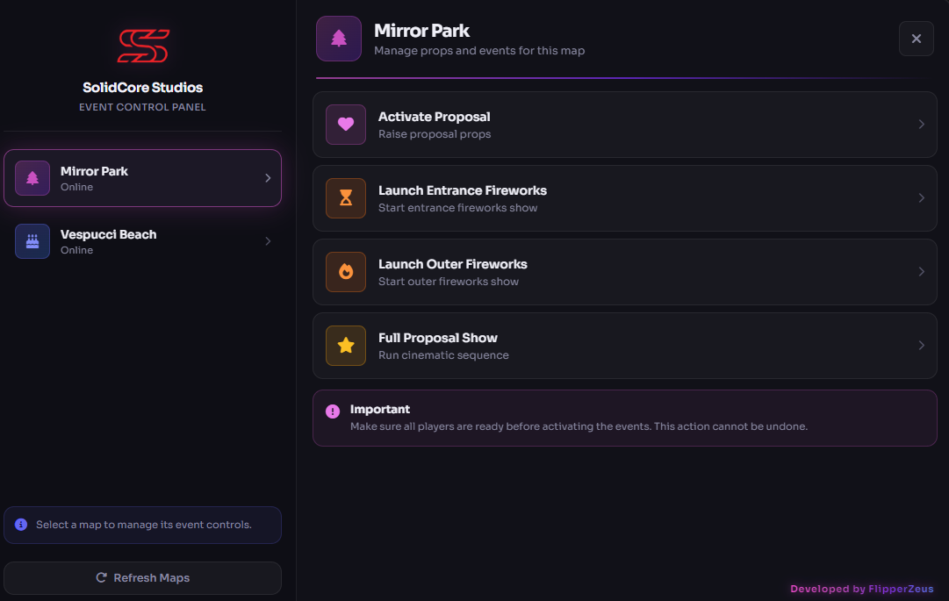Click the large tree icon in the Mirror Park header
This screenshot has height=601, width=949.
click(x=339, y=39)
